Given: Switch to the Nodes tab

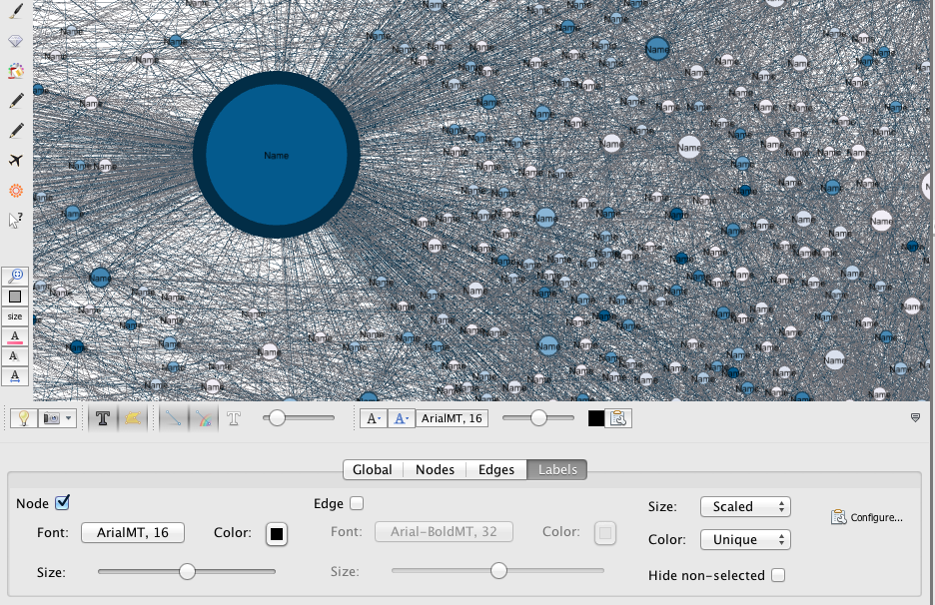Looking at the screenshot, I should (434, 469).
